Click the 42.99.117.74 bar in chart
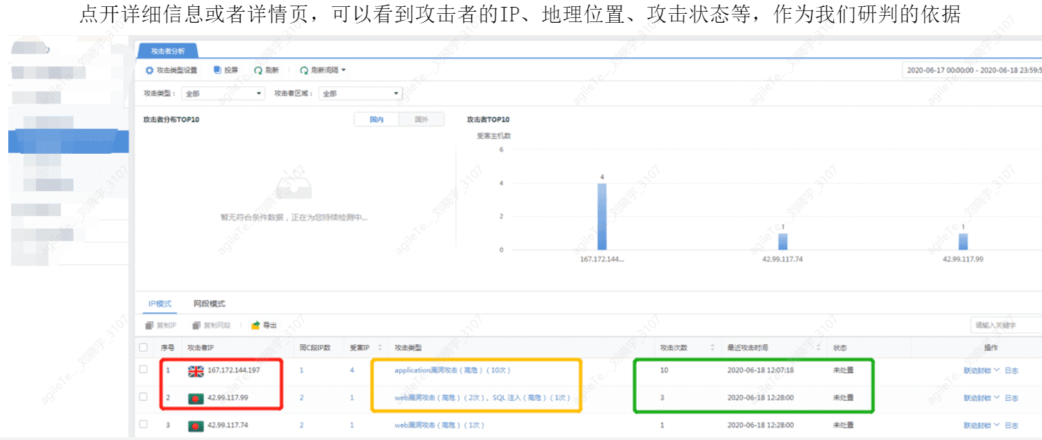Viewport: 1042px width, 440px height. pos(783,241)
